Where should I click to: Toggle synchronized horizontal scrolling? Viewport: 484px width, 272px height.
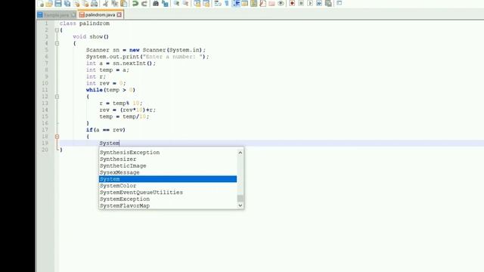click(x=206, y=3)
